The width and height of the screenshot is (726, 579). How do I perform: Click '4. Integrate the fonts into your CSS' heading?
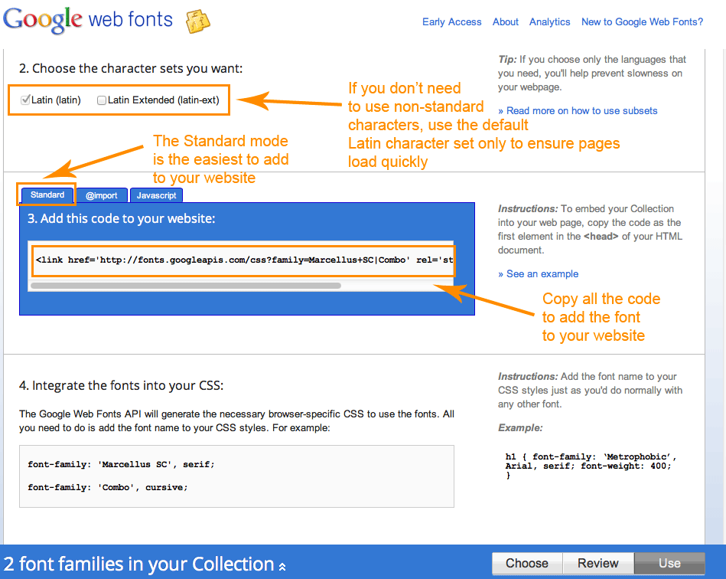pyautogui.click(x=122, y=386)
